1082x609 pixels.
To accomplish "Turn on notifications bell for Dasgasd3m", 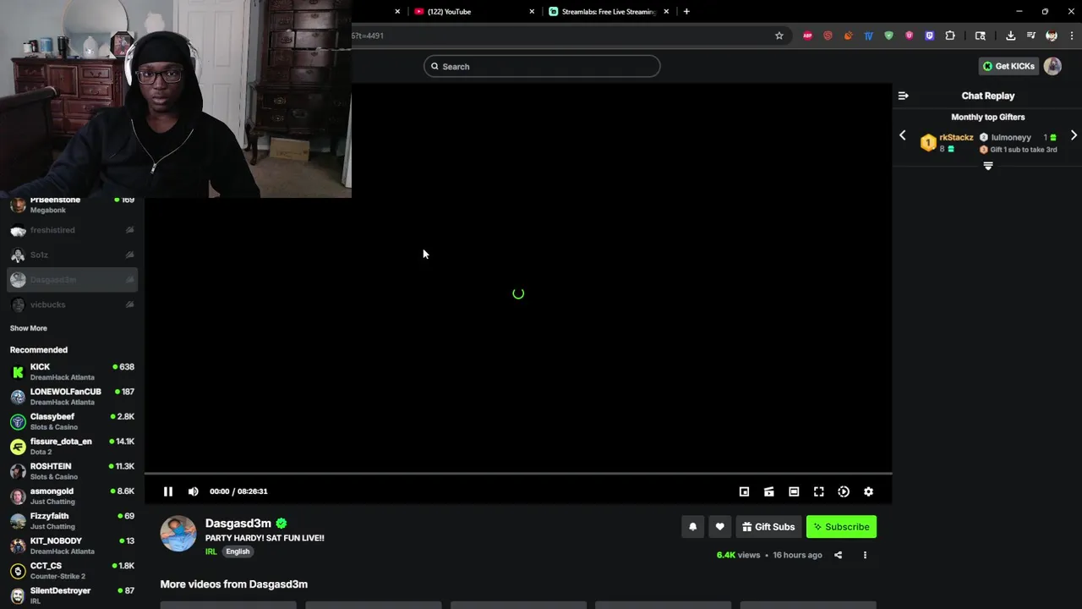I will (692, 527).
